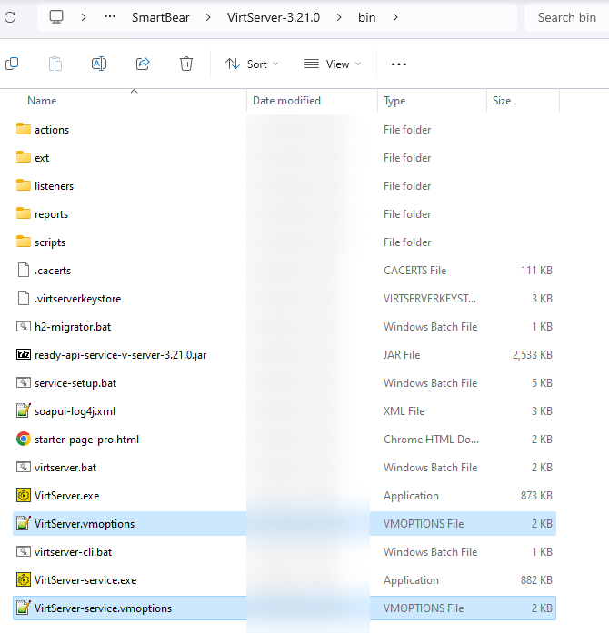Open chevron after monitor icon in breadcrumb
Screen dimensions: 609x633
[x=84, y=17]
